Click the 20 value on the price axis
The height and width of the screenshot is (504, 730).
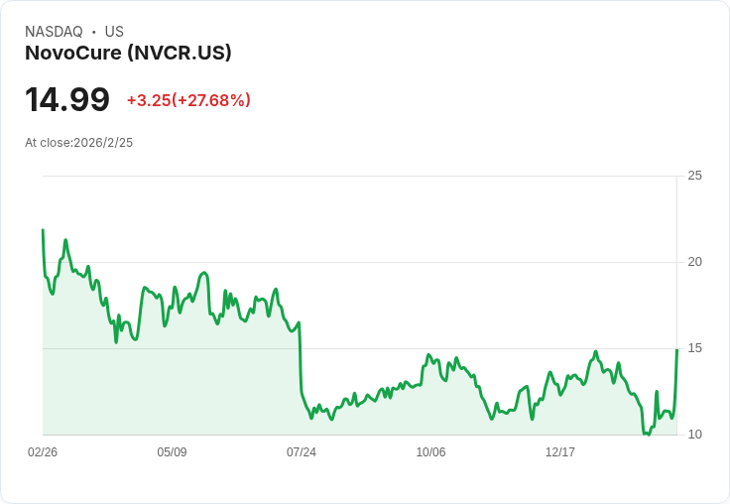point(694,262)
